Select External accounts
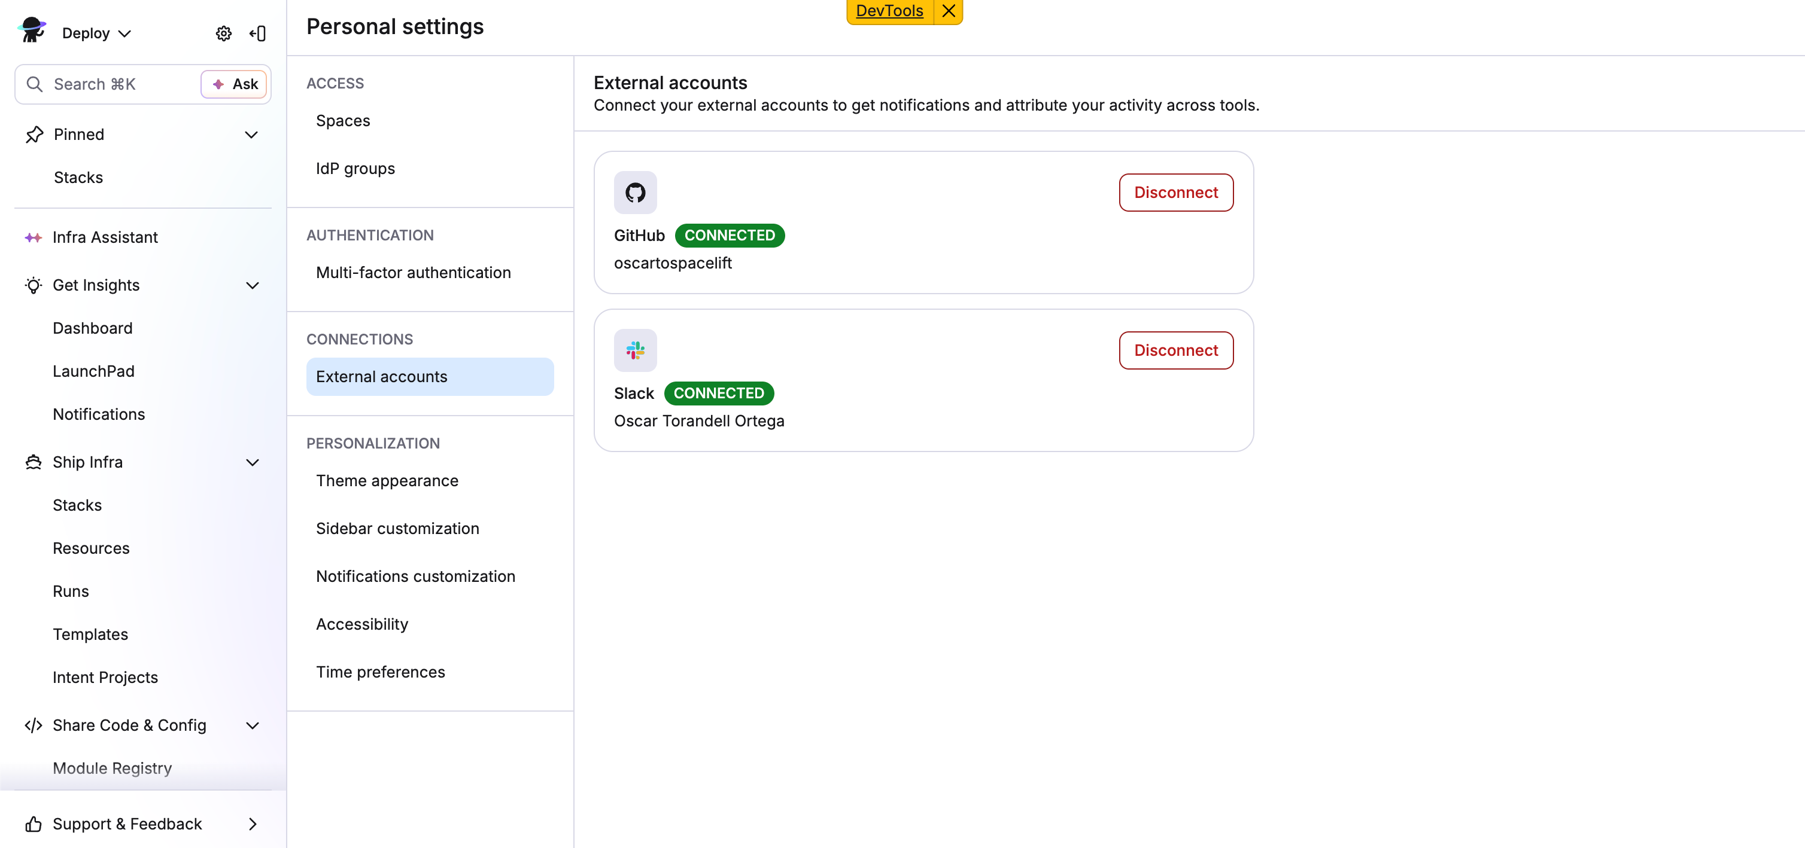This screenshot has width=1805, height=848. [x=430, y=377]
